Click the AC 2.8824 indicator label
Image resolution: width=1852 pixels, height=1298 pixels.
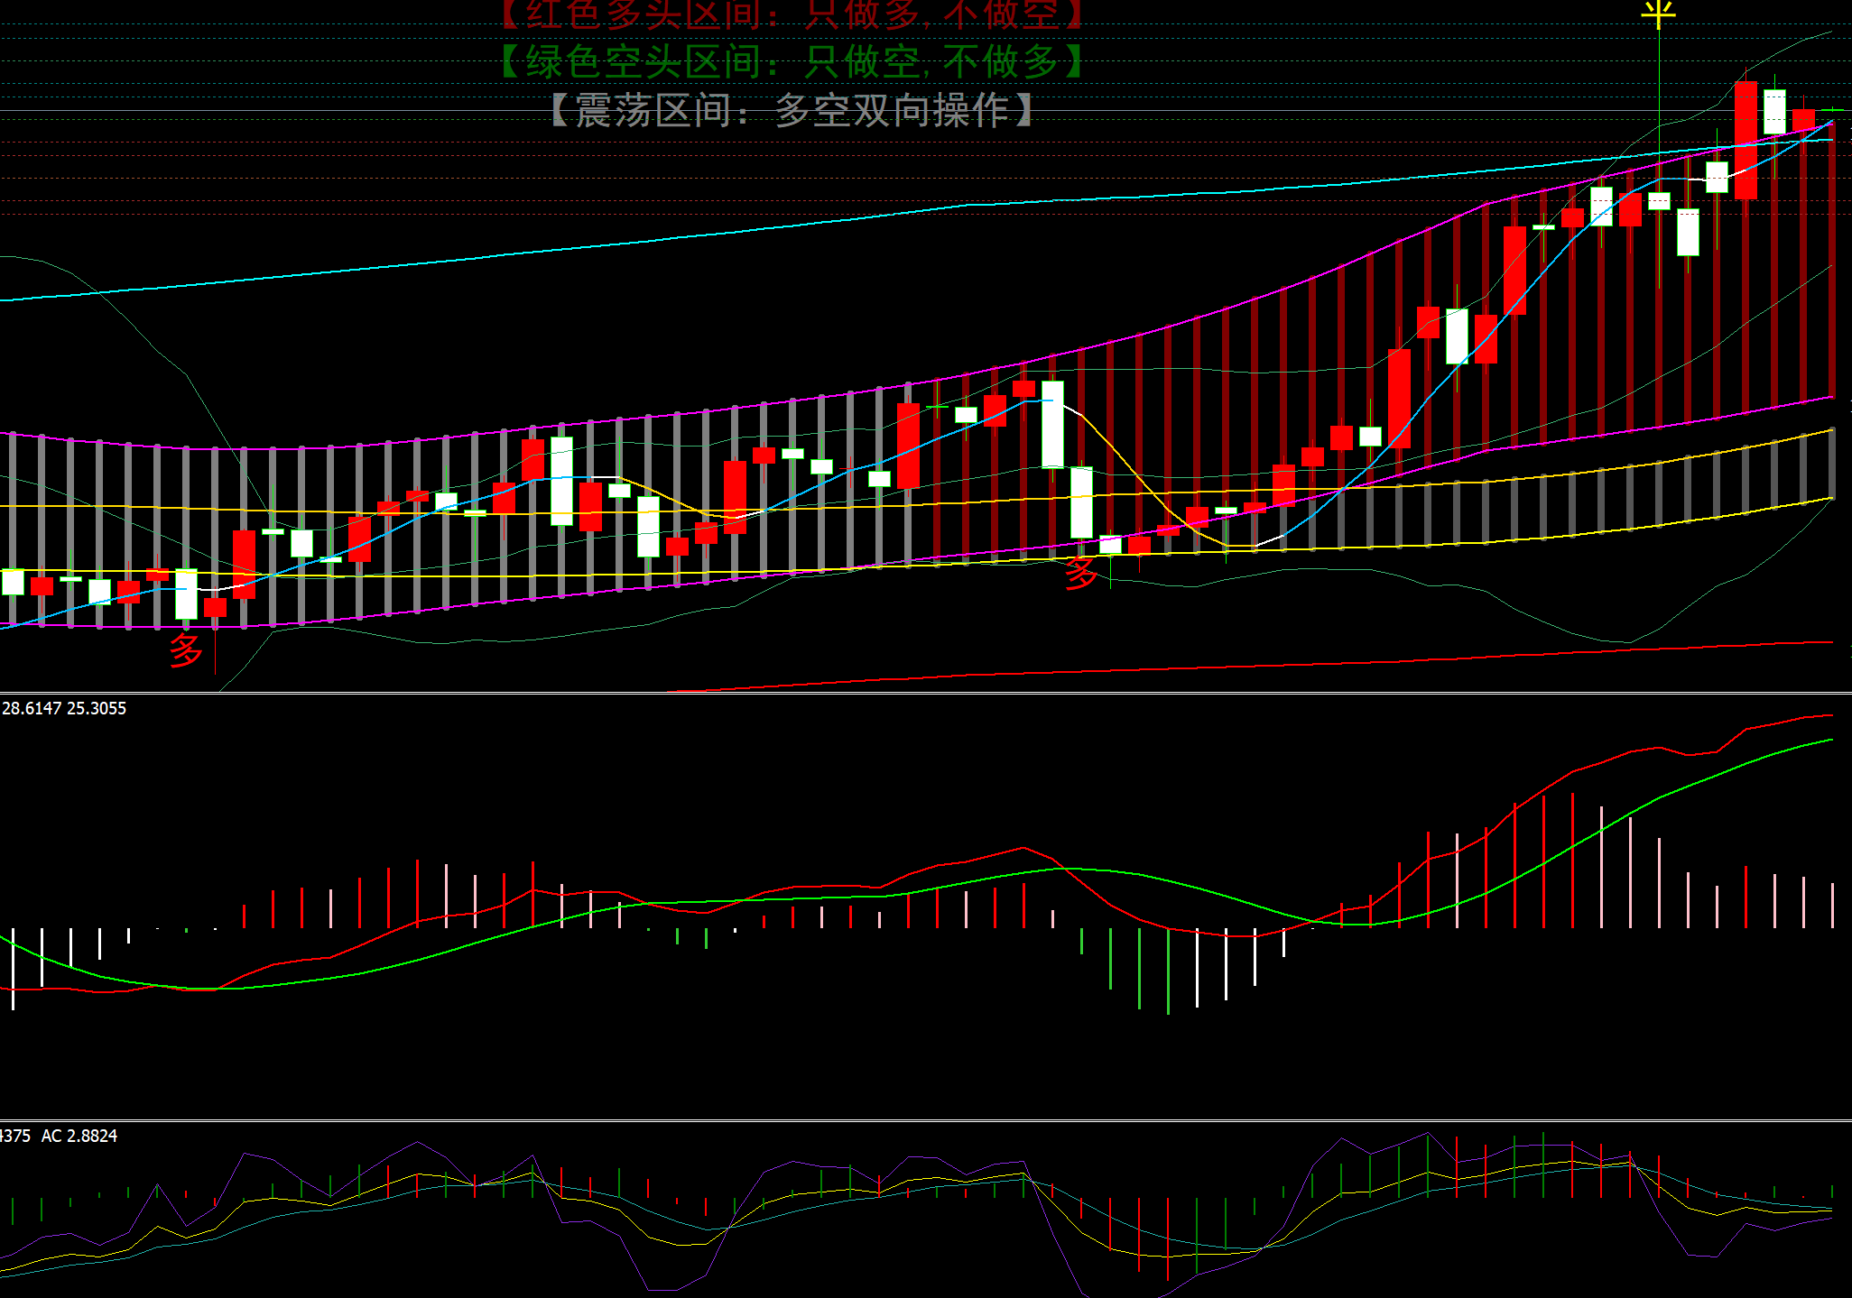click(79, 1136)
